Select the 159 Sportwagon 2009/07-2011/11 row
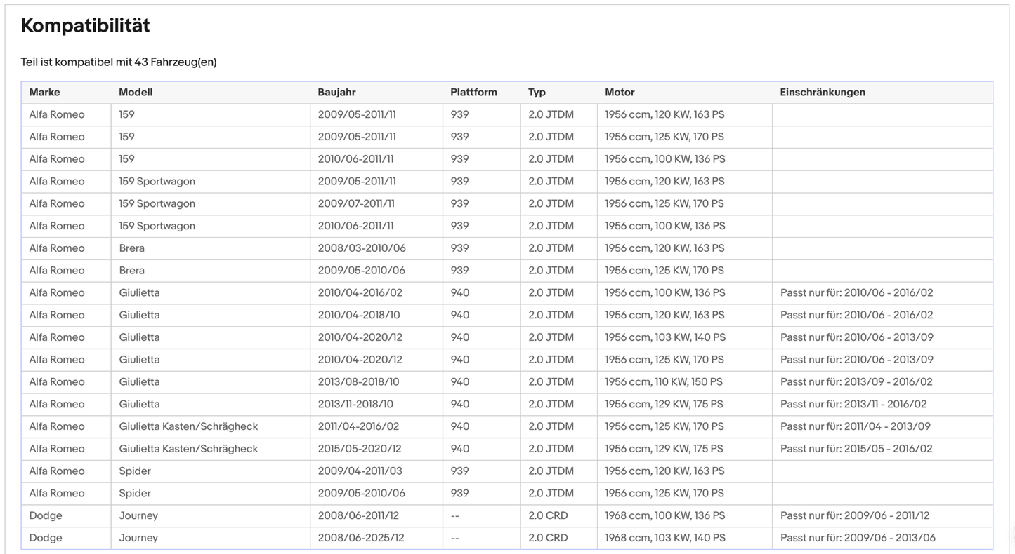Viewport: 1015px width, 554px height. tap(507, 204)
